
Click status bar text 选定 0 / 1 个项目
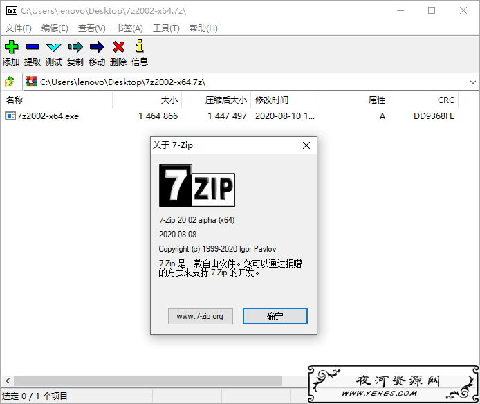pyautogui.click(x=35, y=396)
